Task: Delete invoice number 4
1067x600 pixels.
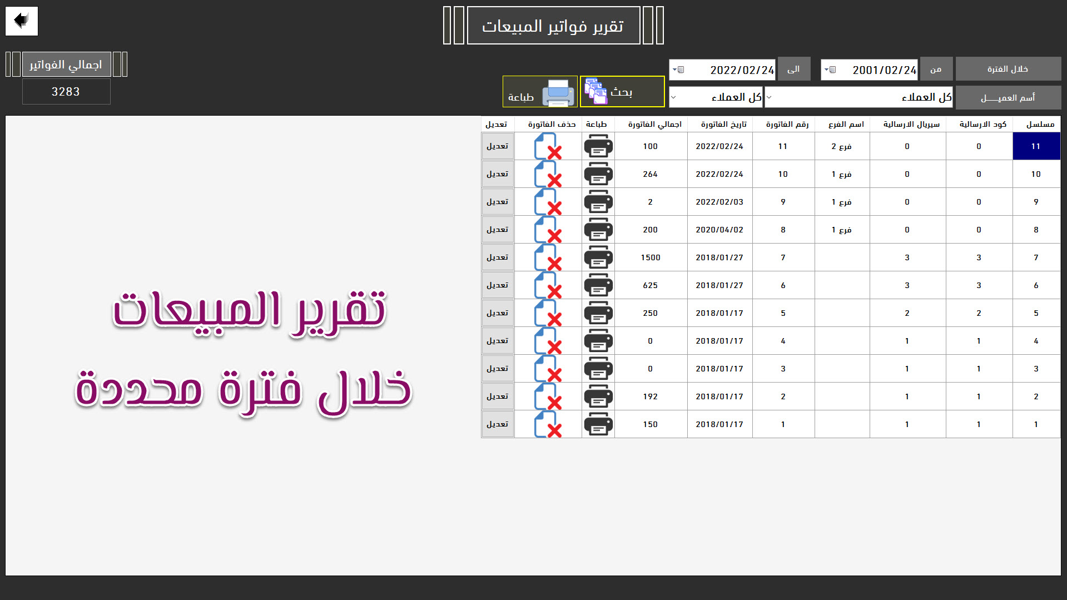Action: 548,341
